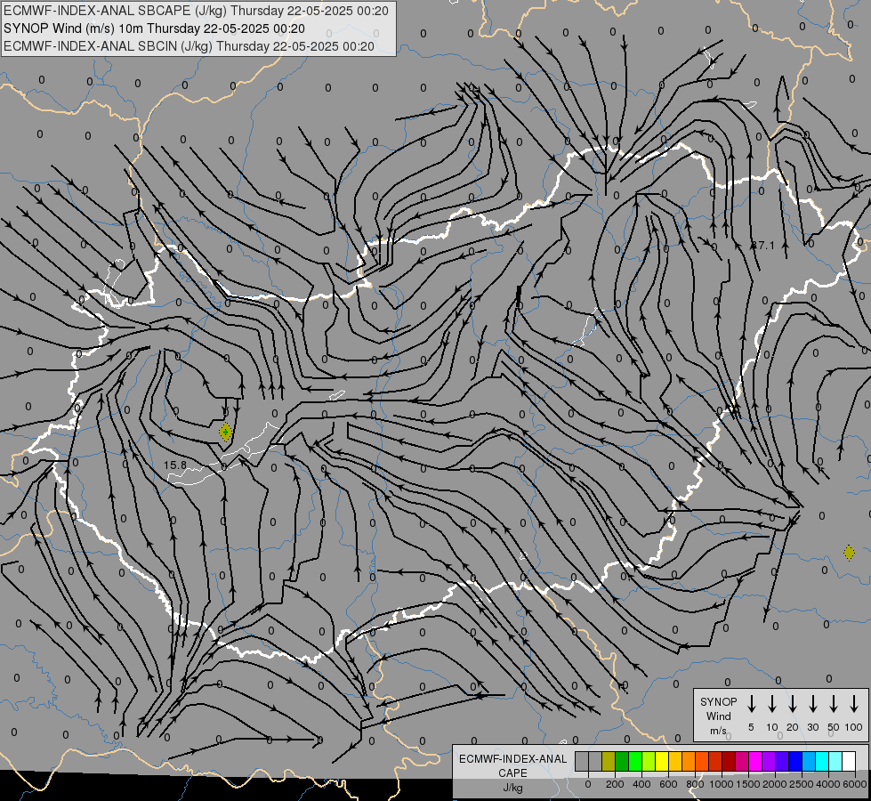This screenshot has height=801, width=871.
Task: Pick the olive swatch in the CAPE scale
Action: coord(609,762)
